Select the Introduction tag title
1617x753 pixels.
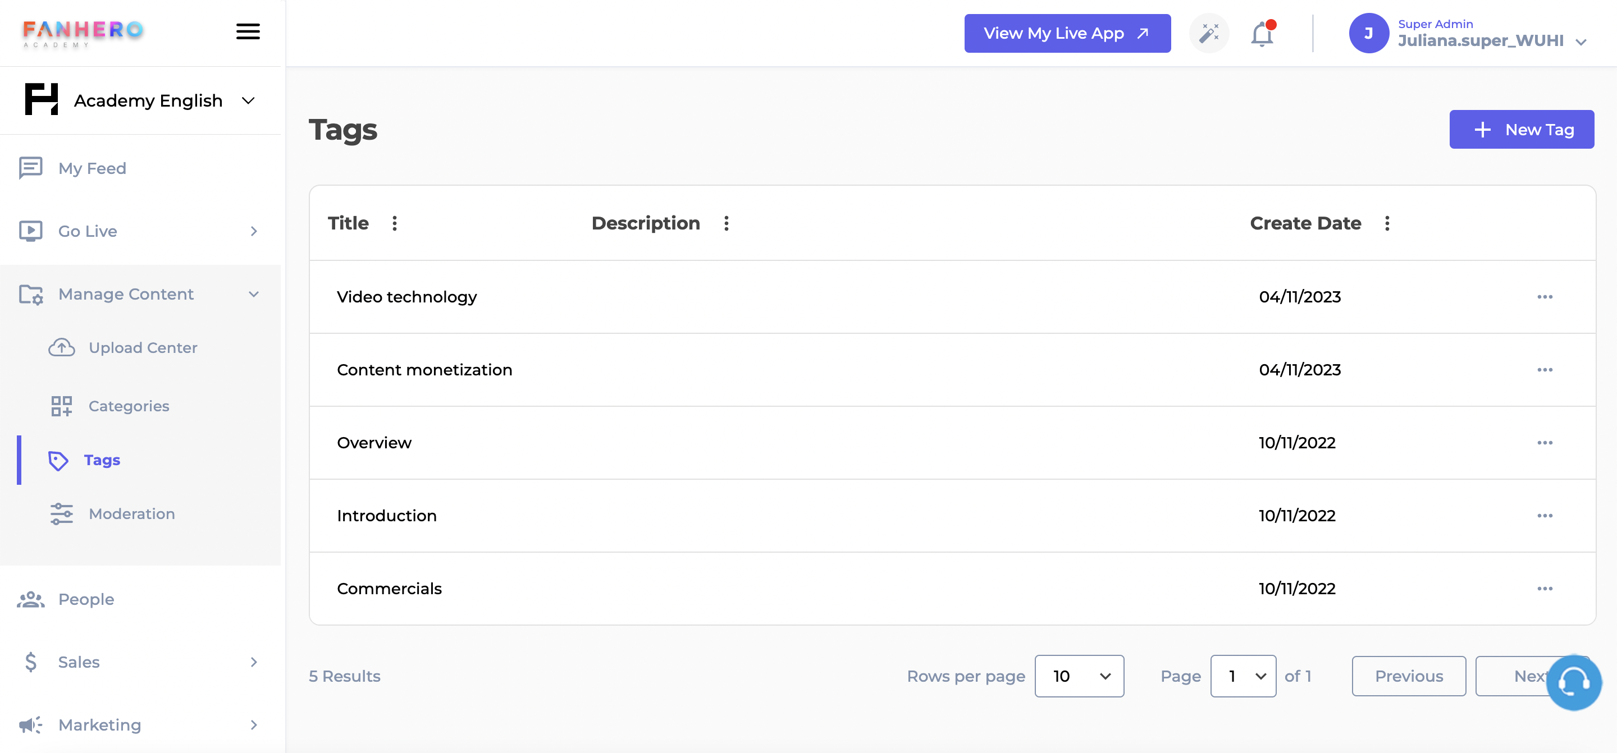pos(387,515)
